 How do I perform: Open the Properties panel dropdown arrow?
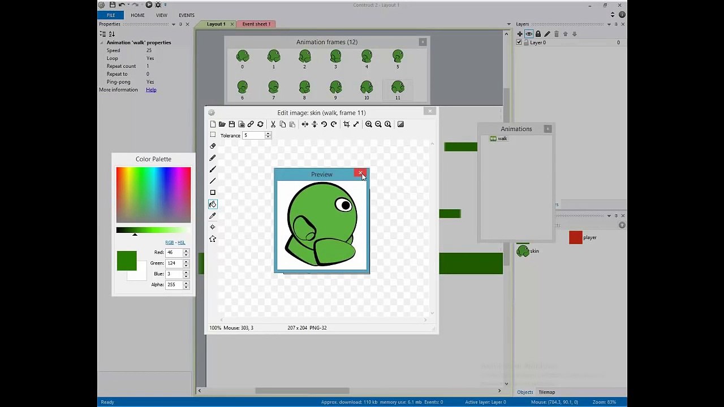[173, 24]
